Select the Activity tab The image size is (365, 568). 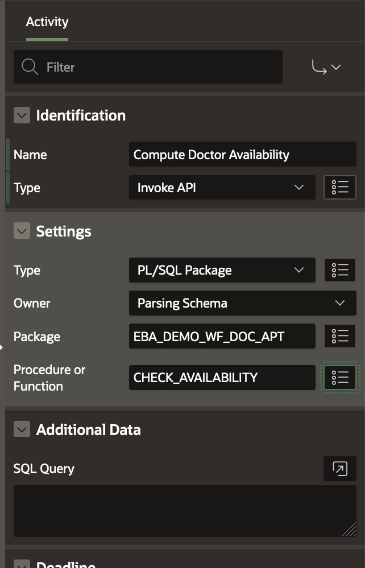[47, 22]
